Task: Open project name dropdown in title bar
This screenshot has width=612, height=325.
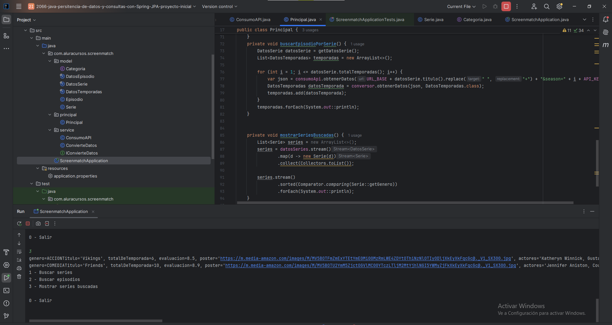Action: (112, 6)
